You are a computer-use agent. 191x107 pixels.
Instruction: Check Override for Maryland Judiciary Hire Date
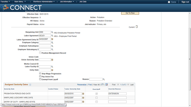[x=96, y=98]
